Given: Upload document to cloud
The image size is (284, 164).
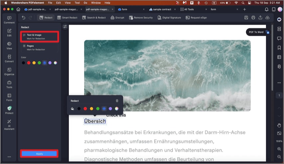Looking at the screenshot, I should pyautogui.click(x=267, y=18).
